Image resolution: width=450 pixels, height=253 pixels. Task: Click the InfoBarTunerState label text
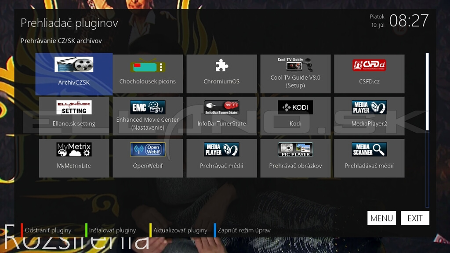221,123
